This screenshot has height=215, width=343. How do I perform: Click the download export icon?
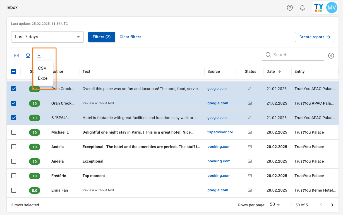(39, 55)
